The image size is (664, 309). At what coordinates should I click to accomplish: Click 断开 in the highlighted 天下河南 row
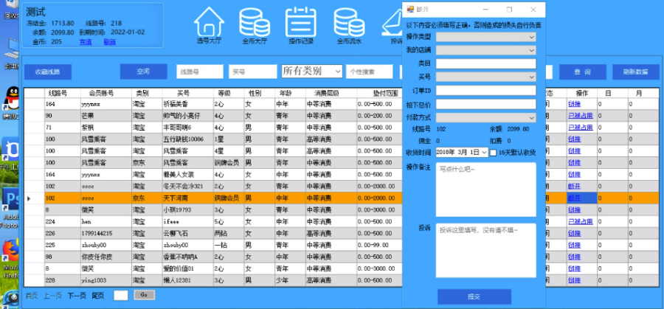pos(574,198)
